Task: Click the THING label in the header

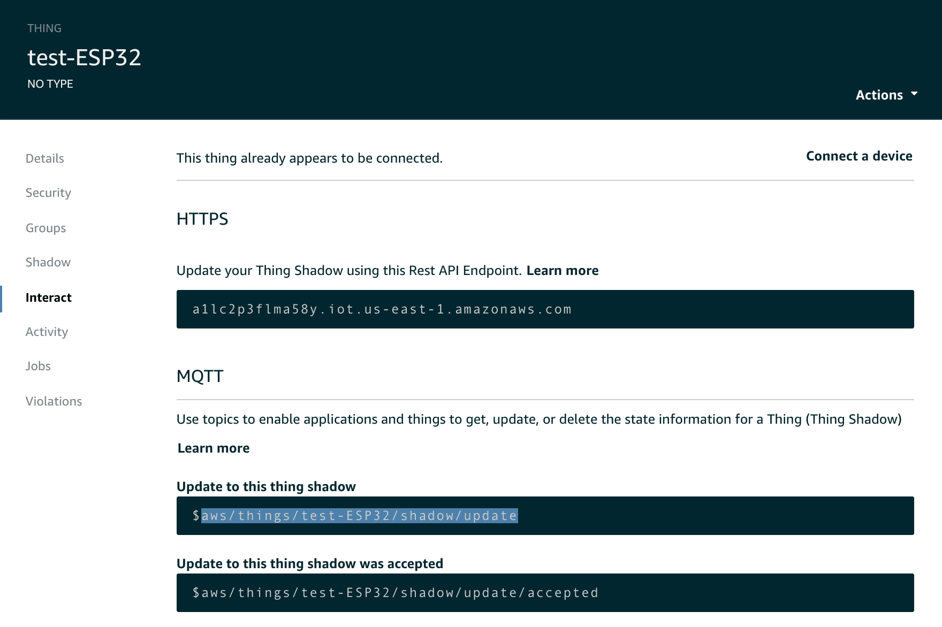Action: click(44, 28)
